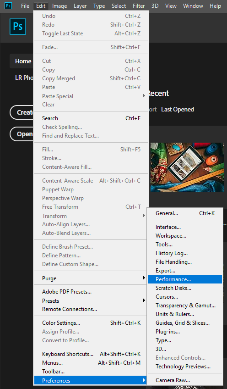This screenshot has height=389, width=227.
Task: Open Tools preferences
Action: [x=185, y=245]
